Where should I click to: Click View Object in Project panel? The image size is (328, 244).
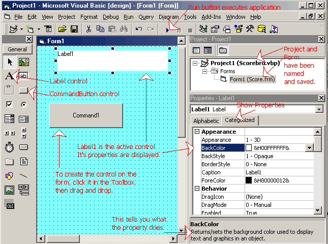(x=207, y=50)
